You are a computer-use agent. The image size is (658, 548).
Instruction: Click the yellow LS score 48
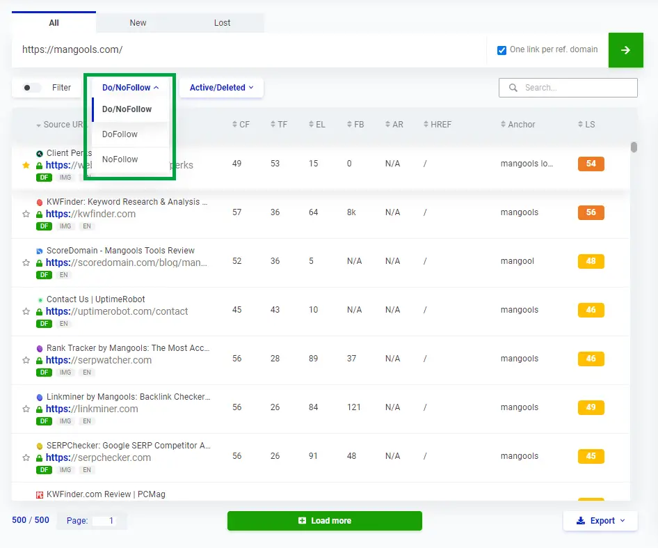(x=591, y=261)
